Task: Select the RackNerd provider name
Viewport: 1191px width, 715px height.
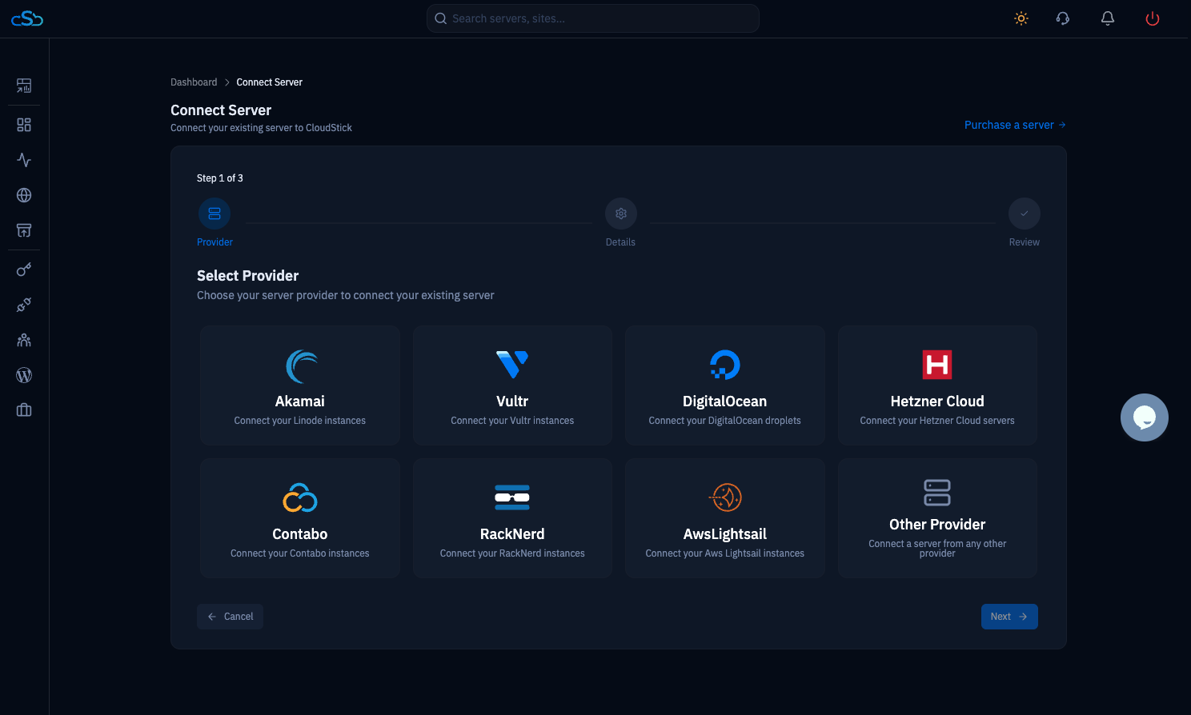Action: (512, 534)
